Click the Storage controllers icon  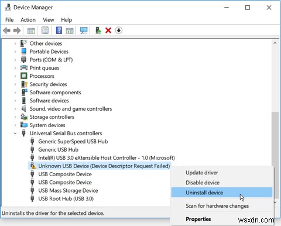tap(24, 117)
